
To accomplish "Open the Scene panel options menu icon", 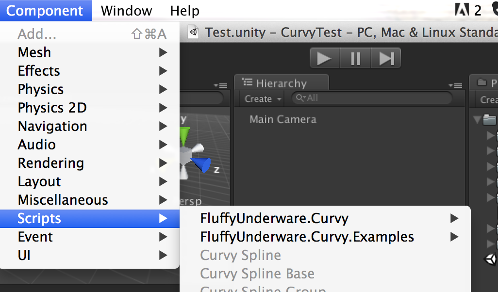I will [x=220, y=86].
